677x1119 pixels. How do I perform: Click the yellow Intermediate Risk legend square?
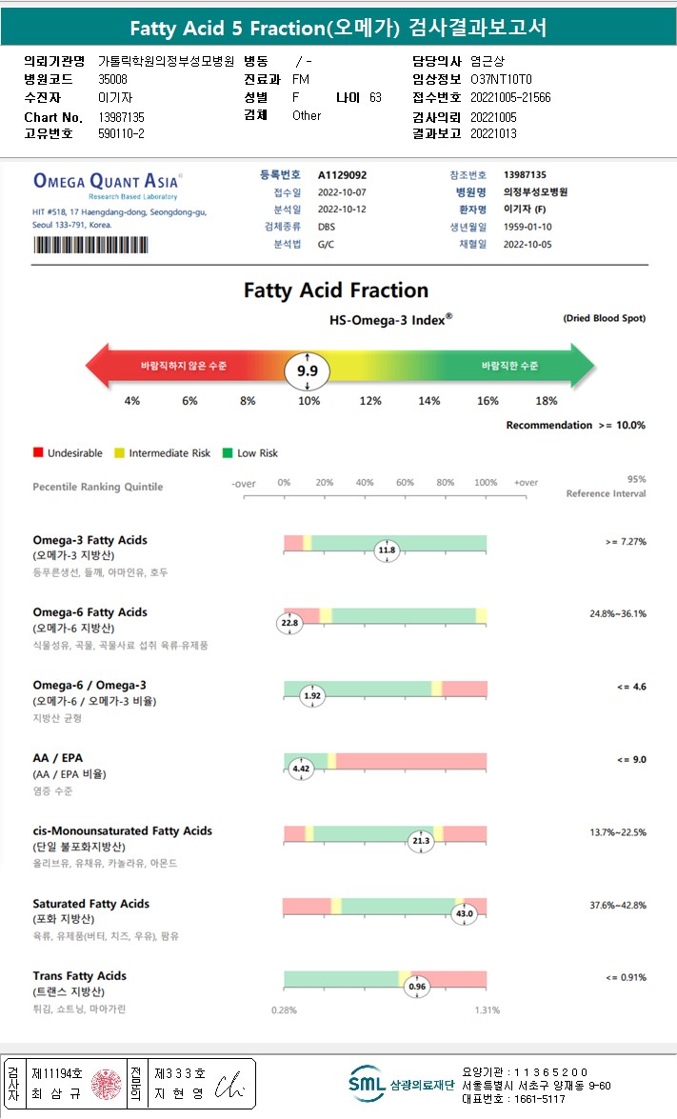(x=119, y=453)
